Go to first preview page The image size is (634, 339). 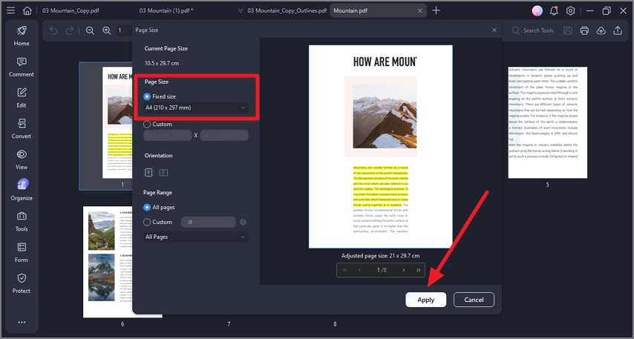tap(344, 270)
